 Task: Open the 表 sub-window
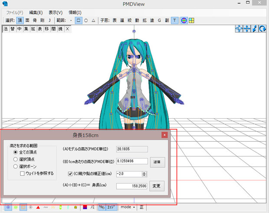pyautogui.click(x=115, y=20)
